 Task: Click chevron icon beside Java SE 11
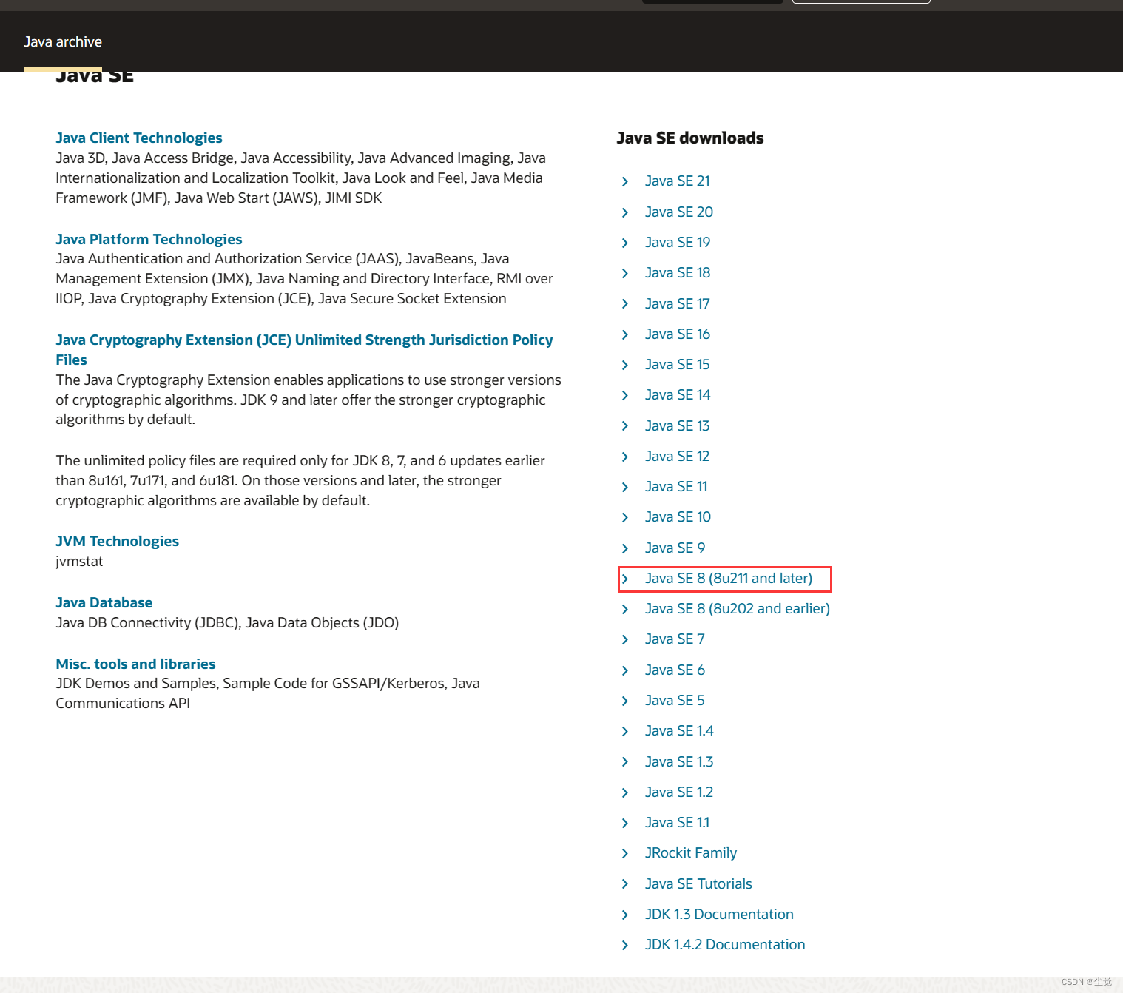(x=625, y=487)
